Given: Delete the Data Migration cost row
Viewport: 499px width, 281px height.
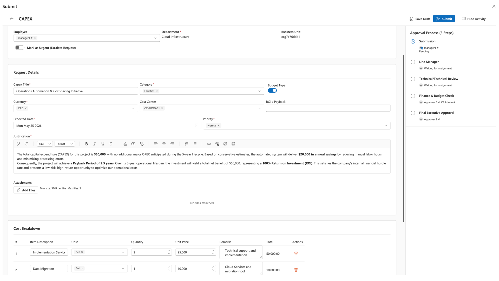Looking at the screenshot, I should coord(296,270).
